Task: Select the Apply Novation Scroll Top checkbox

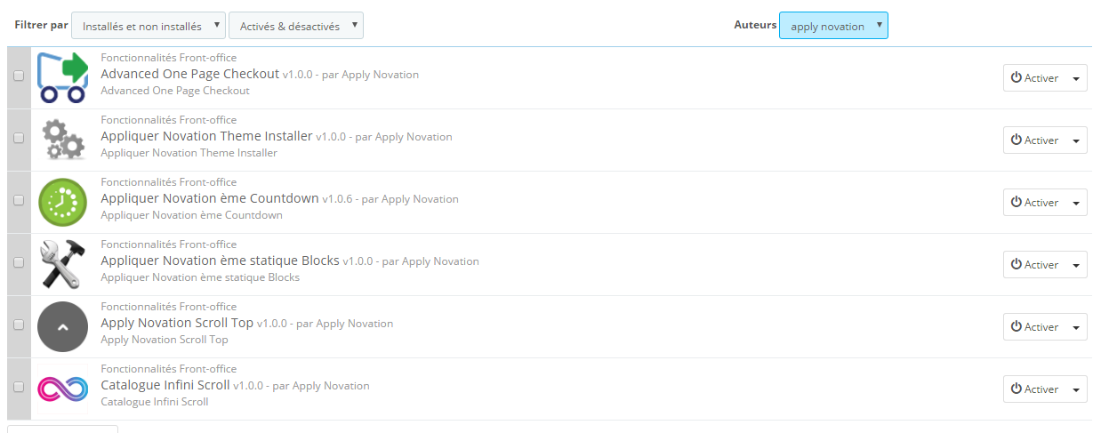Action: coord(19,325)
